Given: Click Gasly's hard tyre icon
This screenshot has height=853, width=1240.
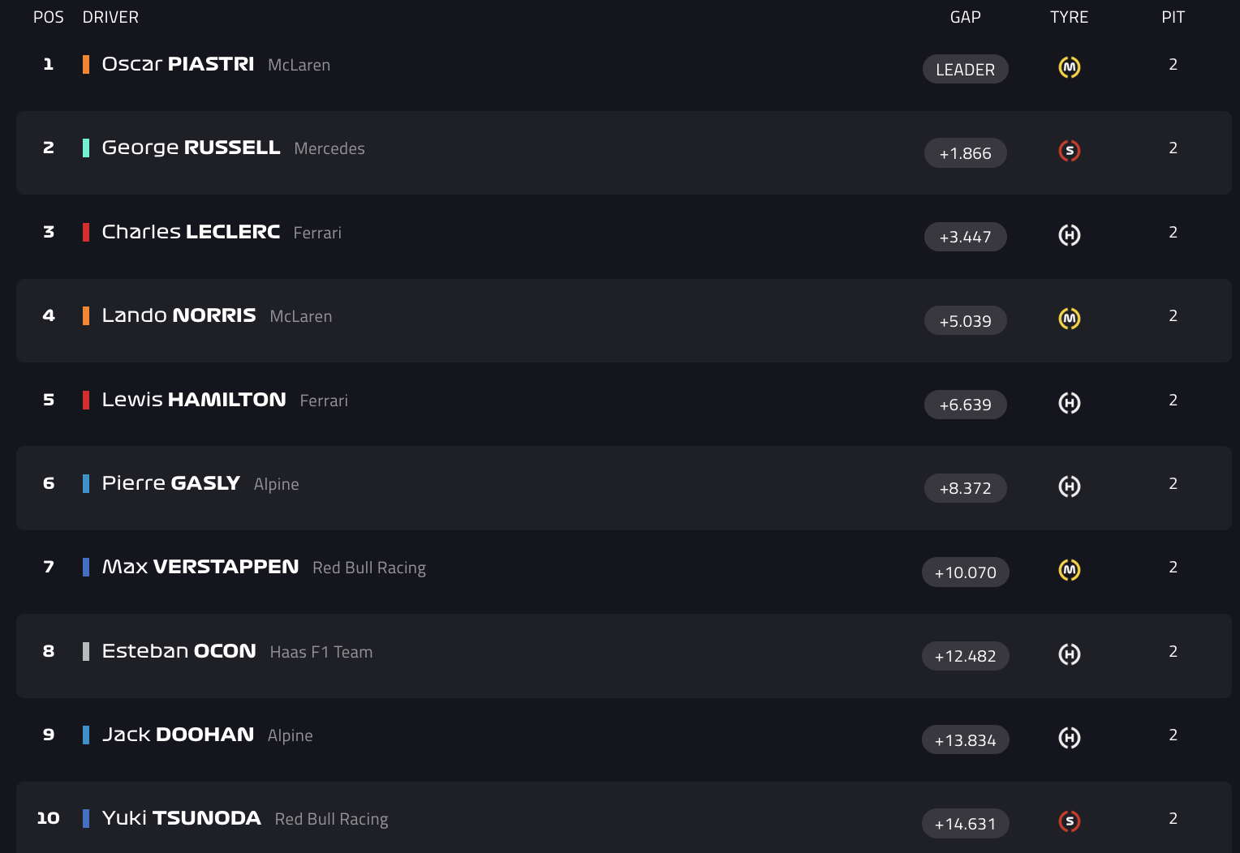Looking at the screenshot, I should (x=1070, y=487).
